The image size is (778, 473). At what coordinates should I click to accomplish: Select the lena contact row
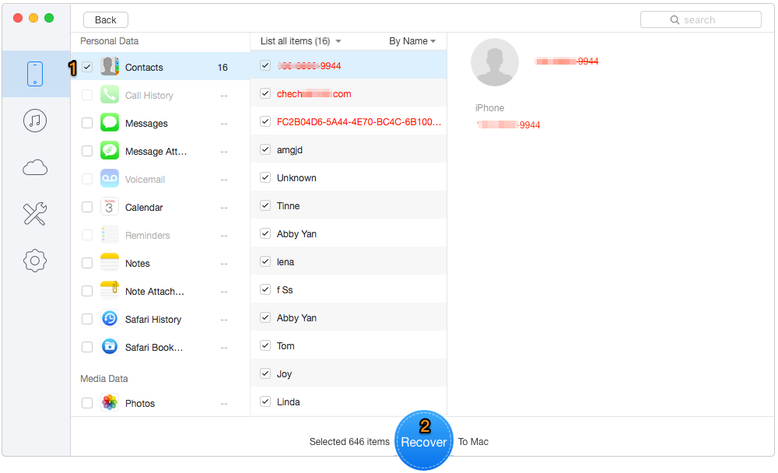click(349, 261)
